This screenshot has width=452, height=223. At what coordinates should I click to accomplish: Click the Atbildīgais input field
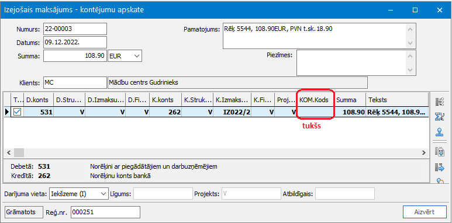[x=345, y=194]
